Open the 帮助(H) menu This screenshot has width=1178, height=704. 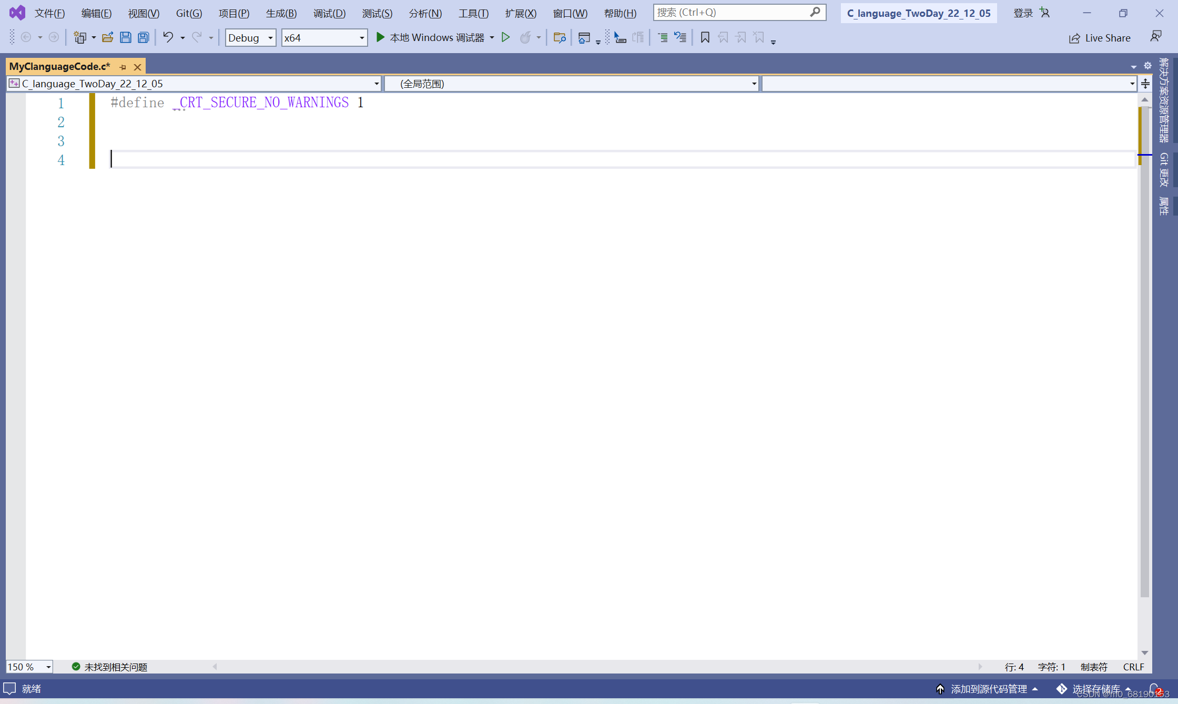pyautogui.click(x=620, y=13)
